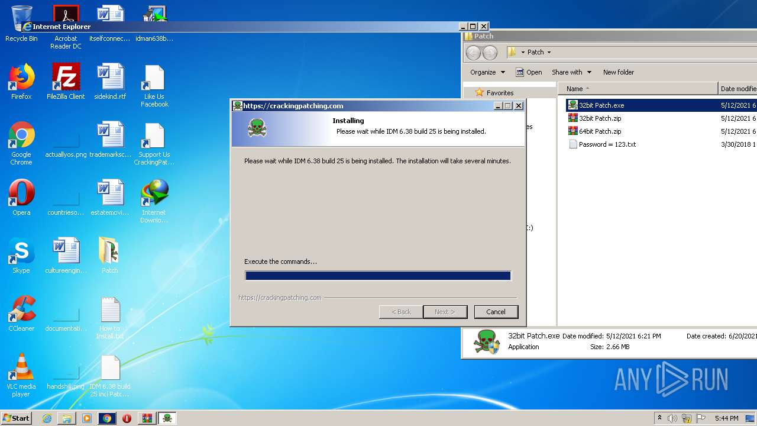Select 32bit Patch.exe file row

661,105
